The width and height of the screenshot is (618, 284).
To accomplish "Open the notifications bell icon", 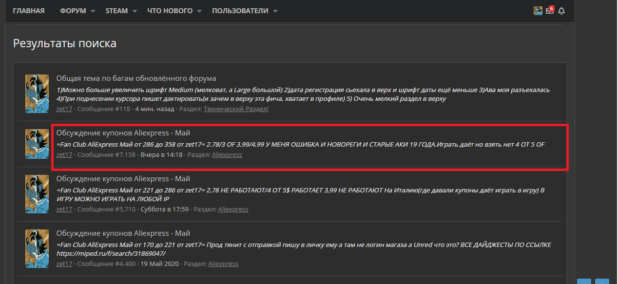I will 561,11.
